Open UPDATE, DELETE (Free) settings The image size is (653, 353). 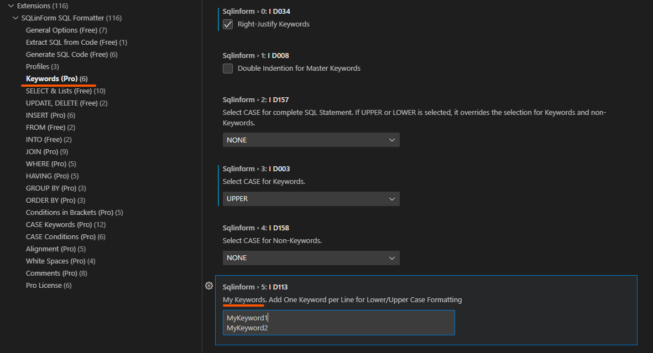(x=67, y=103)
